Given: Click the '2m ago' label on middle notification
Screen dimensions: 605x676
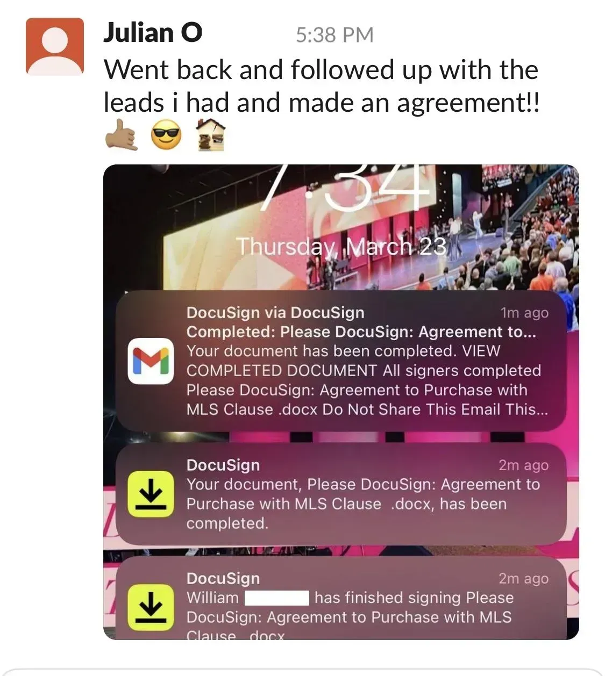Looking at the screenshot, I should coord(523,465).
